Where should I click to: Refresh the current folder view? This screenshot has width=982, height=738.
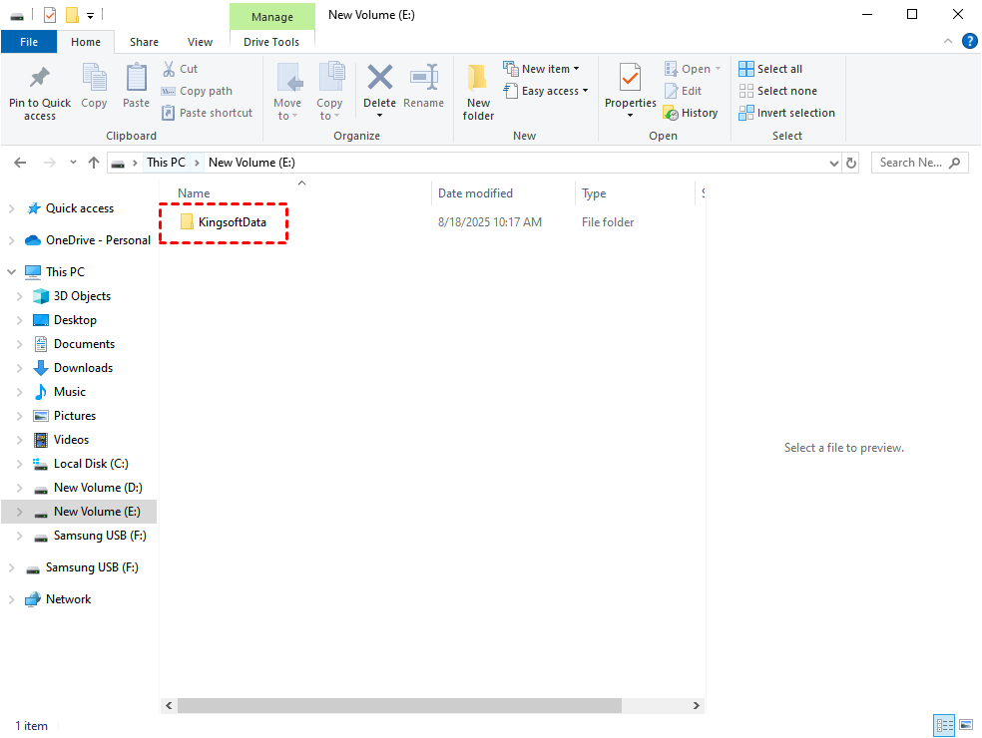pos(851,163)
